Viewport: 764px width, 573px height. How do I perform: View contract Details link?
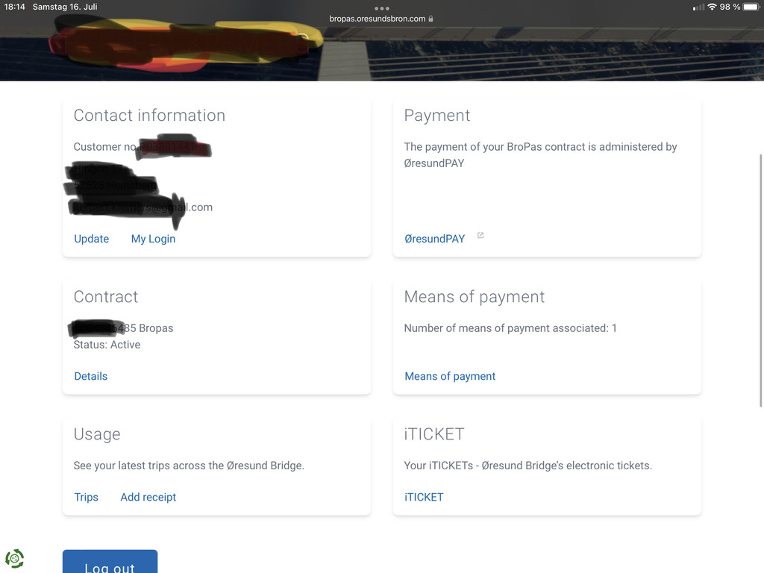[90, 376]
